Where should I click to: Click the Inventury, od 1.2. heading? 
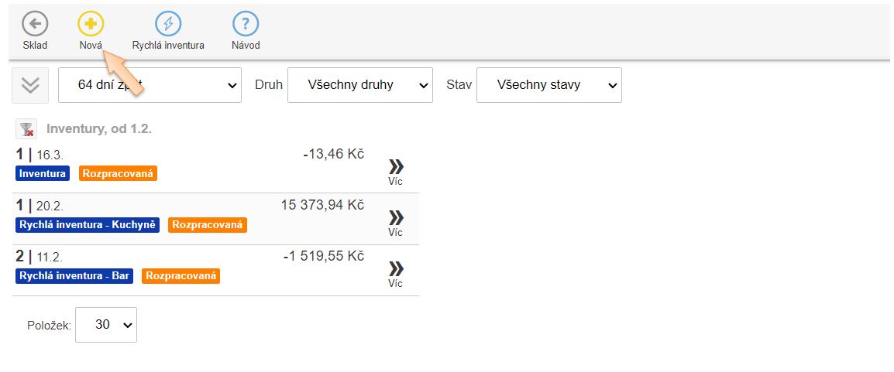[99, 129]
